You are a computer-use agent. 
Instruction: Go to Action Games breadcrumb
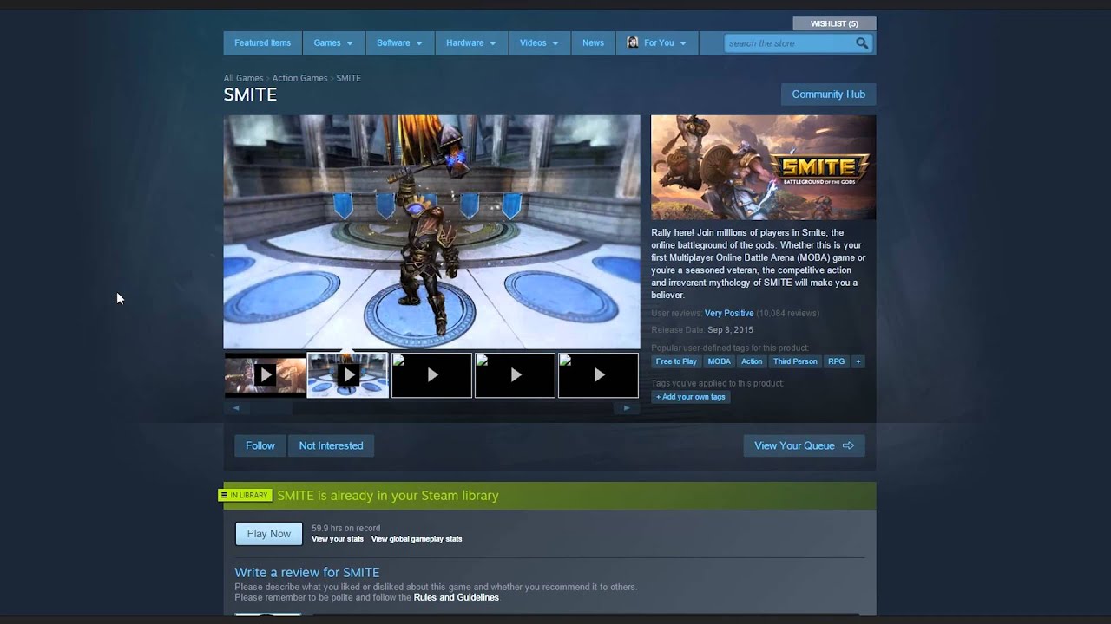[x=299, y=78]
